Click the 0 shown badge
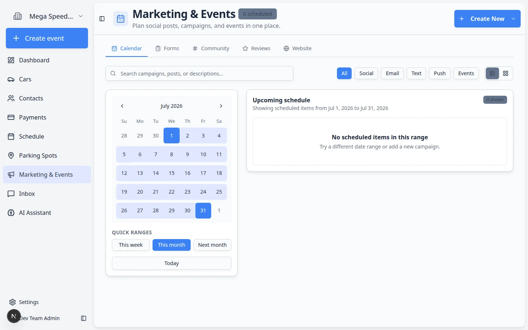This screenshot has width=528, height=330. [495, 100]
